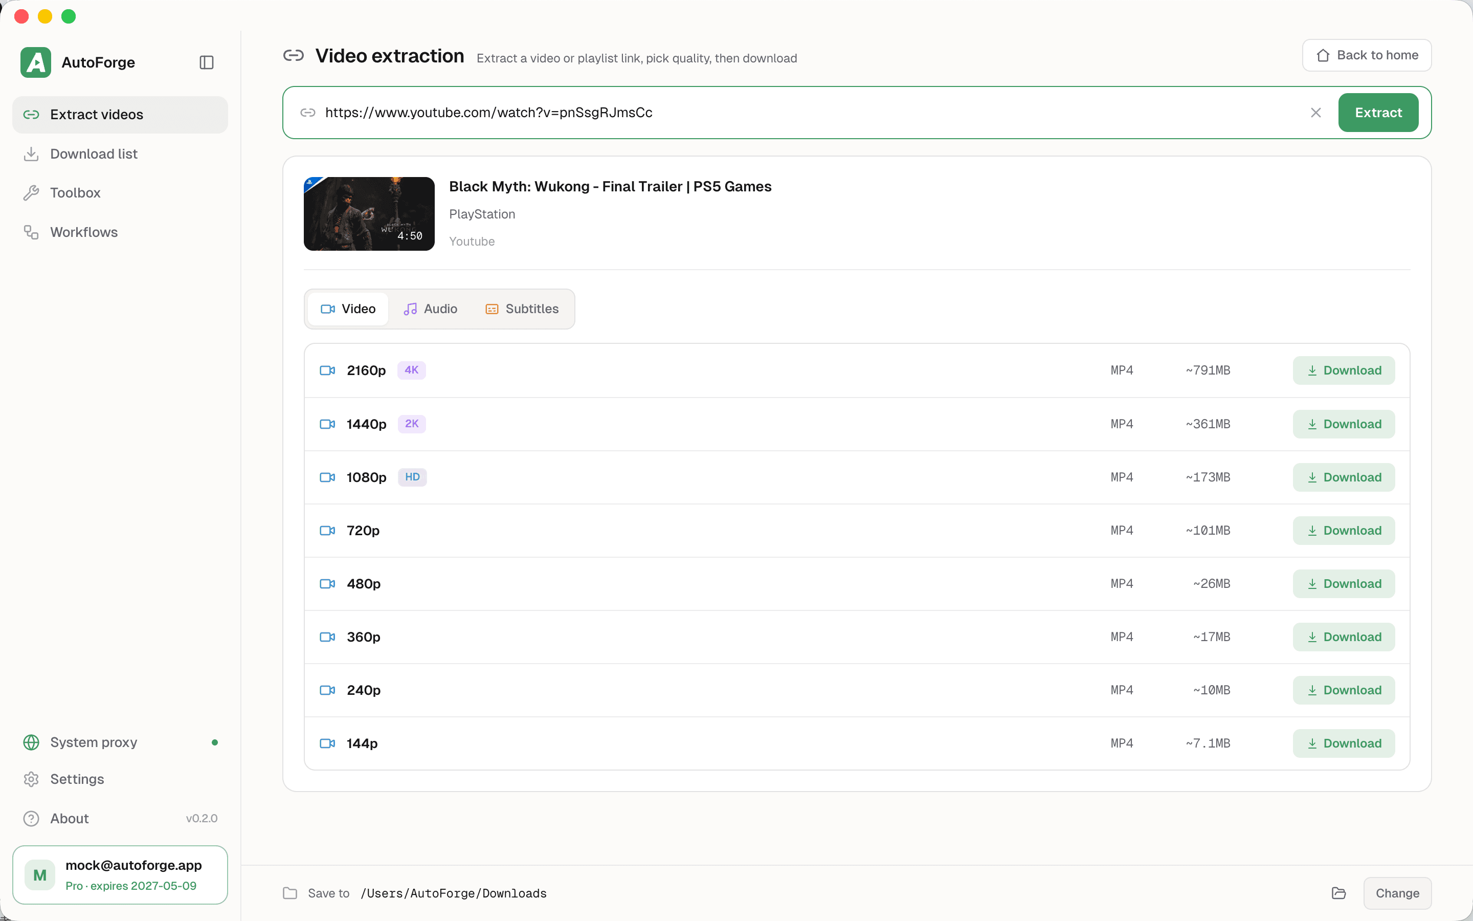Click the v0.2.0 version label
The height and width of the screenshot is (921, 1473).
point(202,819)
